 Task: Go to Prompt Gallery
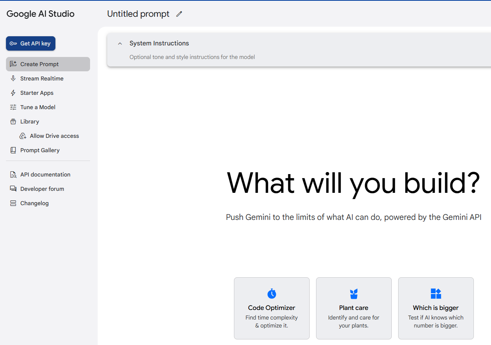[48, 150]
